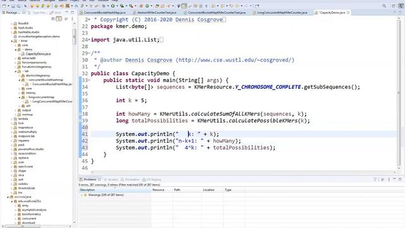Maximize the Problems panel

pyautogui.click(x=400, y=179)
